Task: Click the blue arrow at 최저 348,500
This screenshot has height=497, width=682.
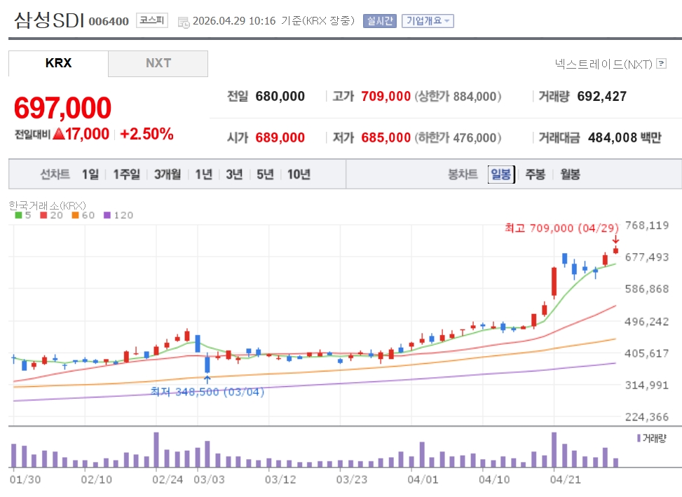Action: 207,379
